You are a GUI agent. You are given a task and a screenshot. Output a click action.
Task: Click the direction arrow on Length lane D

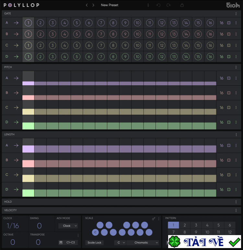[x=16, y=189]
